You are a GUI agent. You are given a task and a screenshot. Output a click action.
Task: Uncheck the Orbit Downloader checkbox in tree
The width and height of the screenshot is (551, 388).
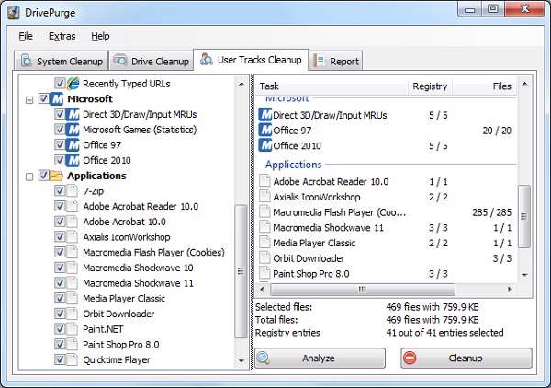click(x=60, y=314)
